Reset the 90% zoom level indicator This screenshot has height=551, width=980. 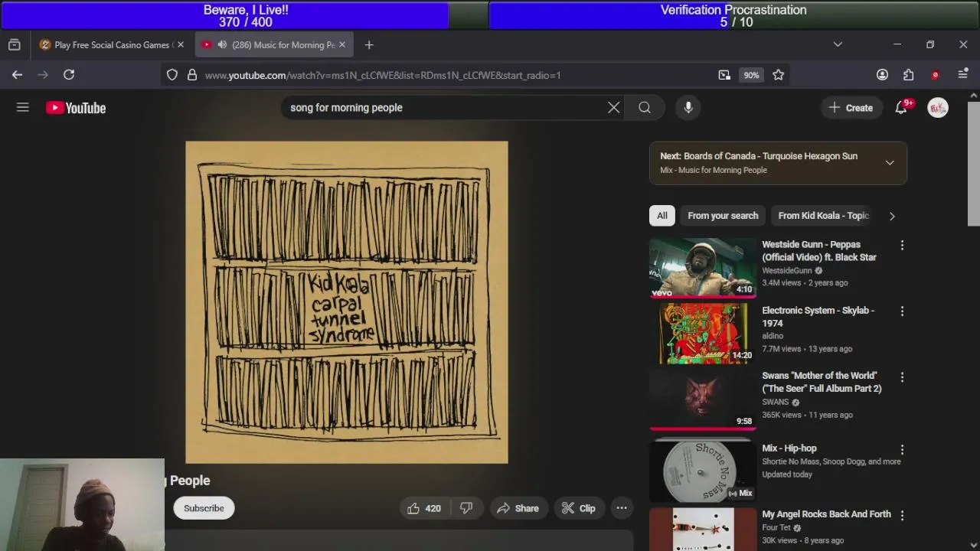click(x=751, y=75)
